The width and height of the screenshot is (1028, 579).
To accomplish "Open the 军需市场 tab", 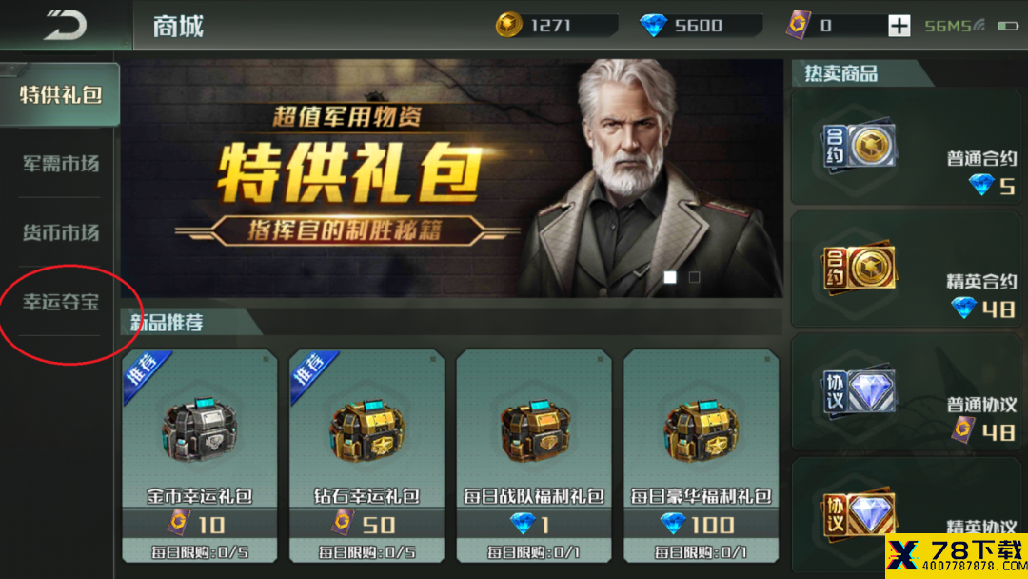I will point(60,163).
